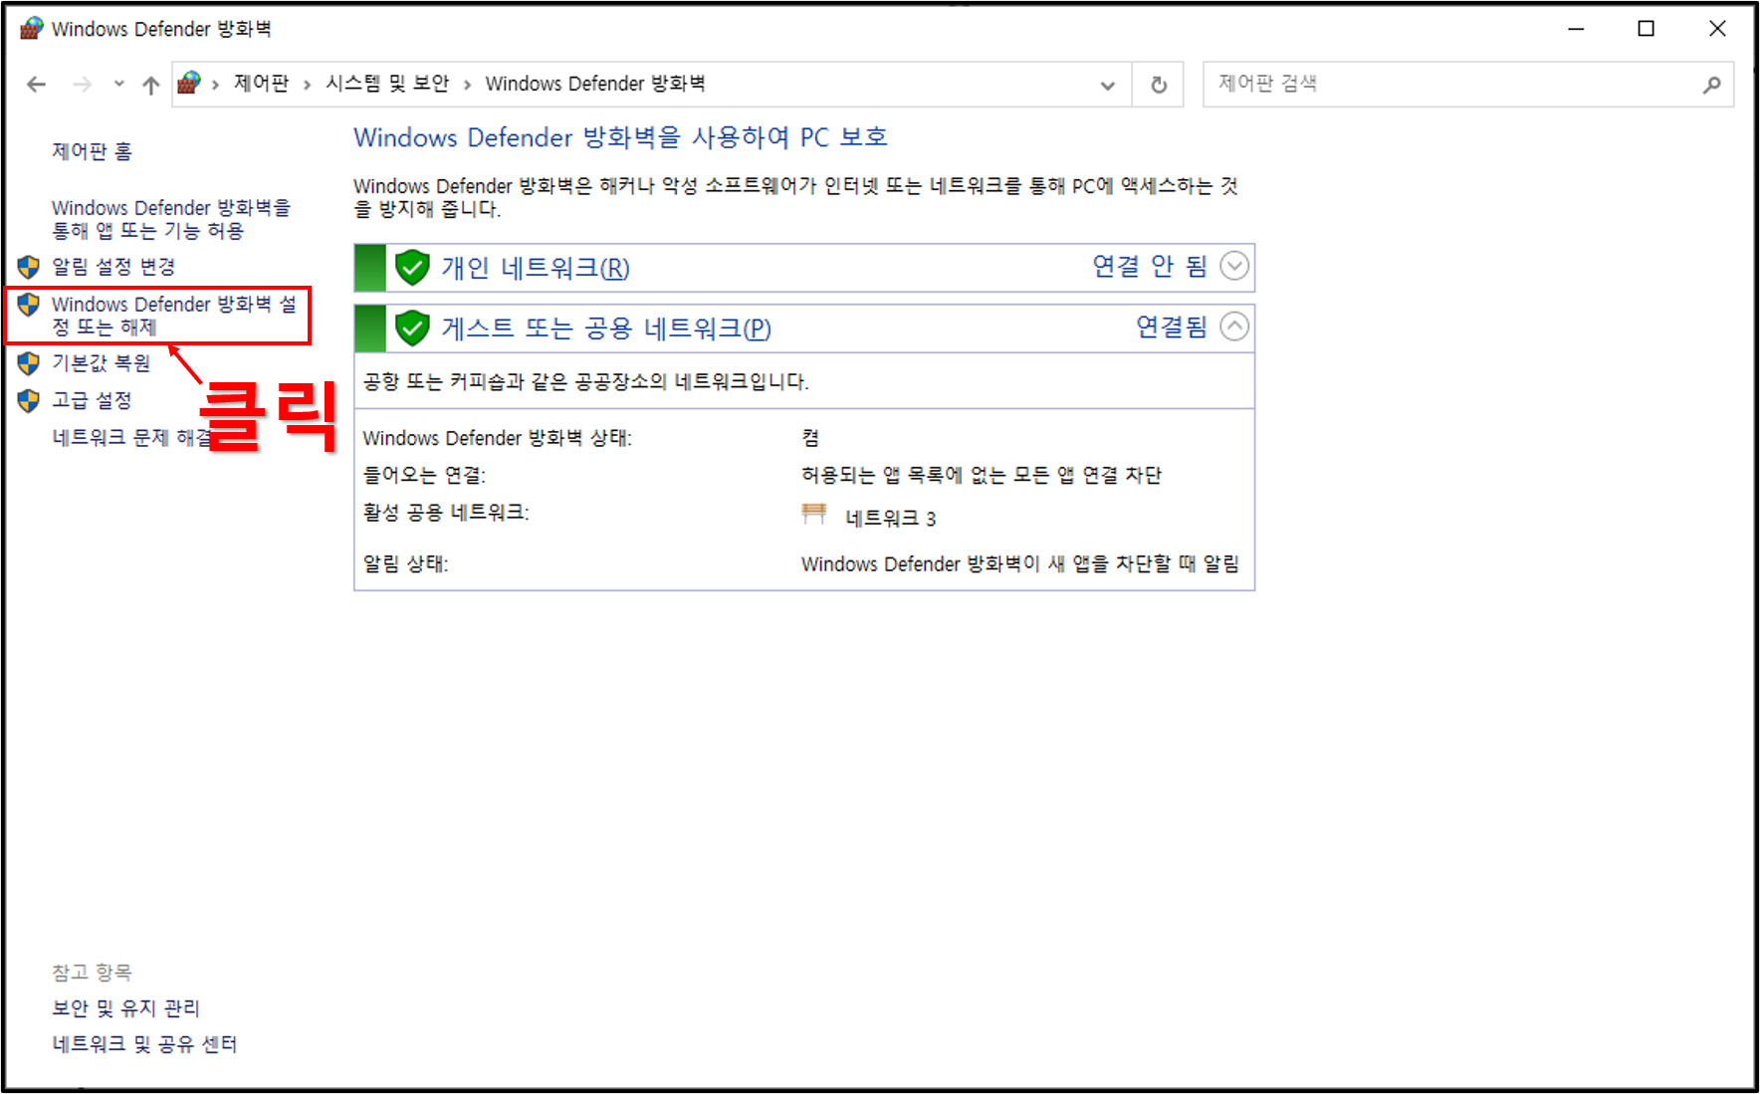The width and height of the screenshot is (1760, 1094).
Task: Collapse the 게스트 또는 공용 네트워크 chevron
Action: coord(1234,327)
